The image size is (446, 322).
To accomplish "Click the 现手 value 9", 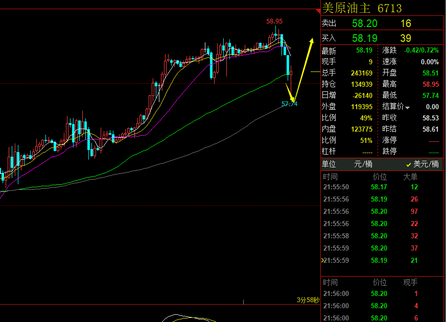I will (370, 62).
